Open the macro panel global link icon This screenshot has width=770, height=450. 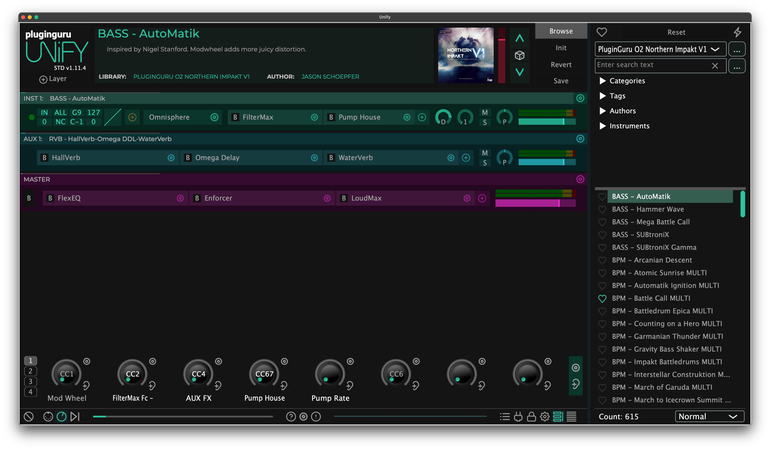point(576,384)
